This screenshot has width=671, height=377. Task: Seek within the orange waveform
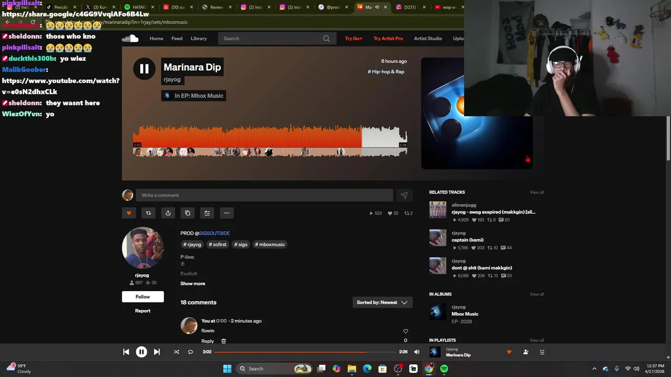point(247,136)
